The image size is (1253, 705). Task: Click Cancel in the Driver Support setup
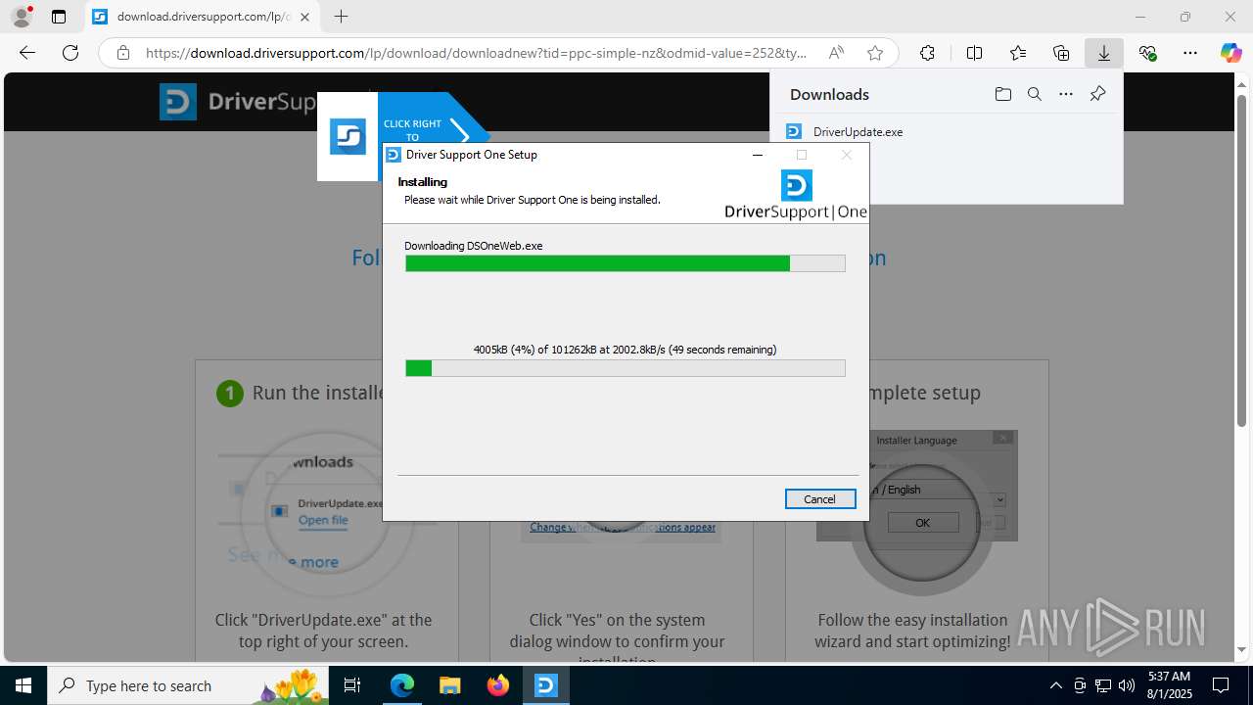tap(820, 499)
